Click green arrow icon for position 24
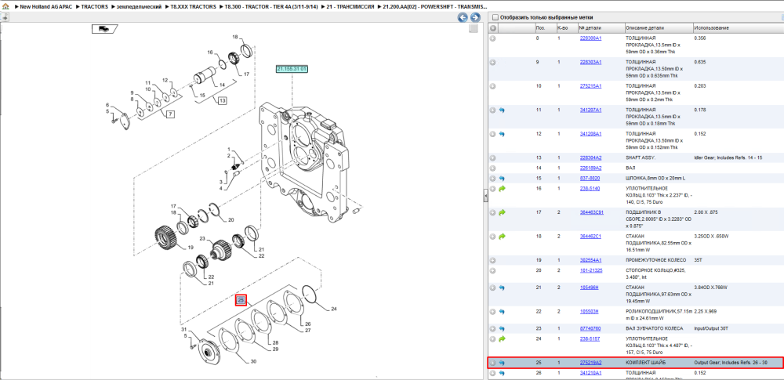Viewport: 784px width, 380px height. pyautogui.click(x=502, y=339)
